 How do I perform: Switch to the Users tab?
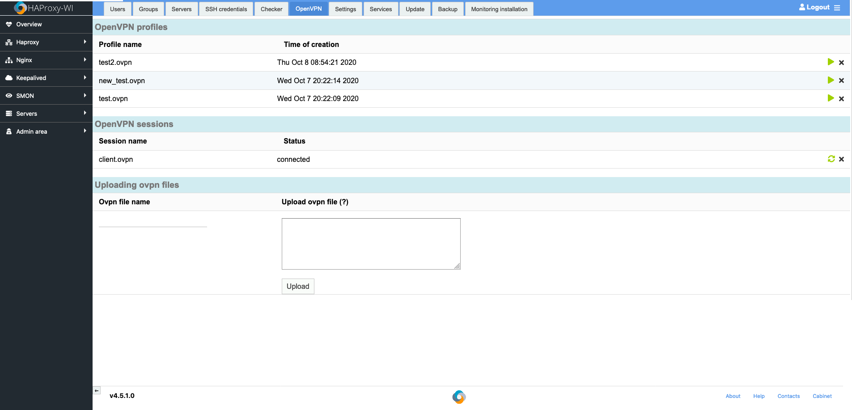tap(118, 9)
